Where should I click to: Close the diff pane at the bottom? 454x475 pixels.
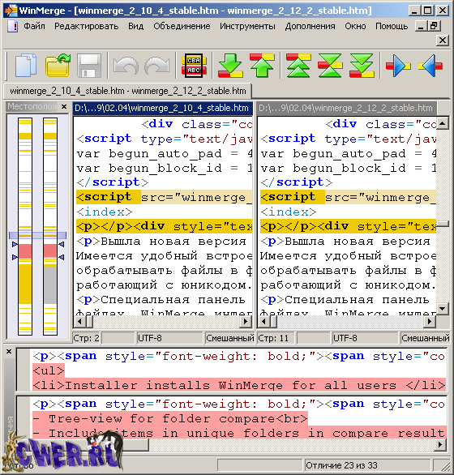coord(9,352)
